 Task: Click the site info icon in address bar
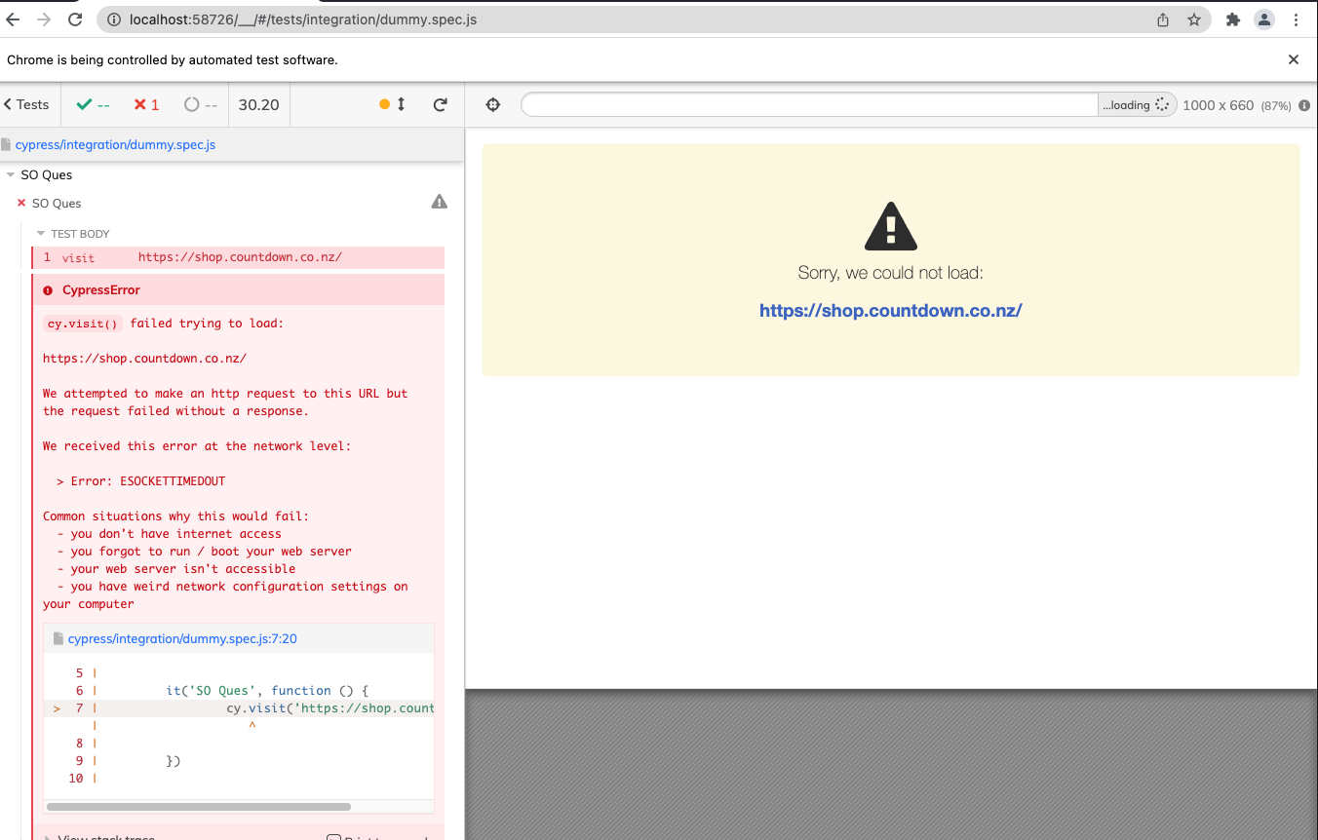point(113,19)
